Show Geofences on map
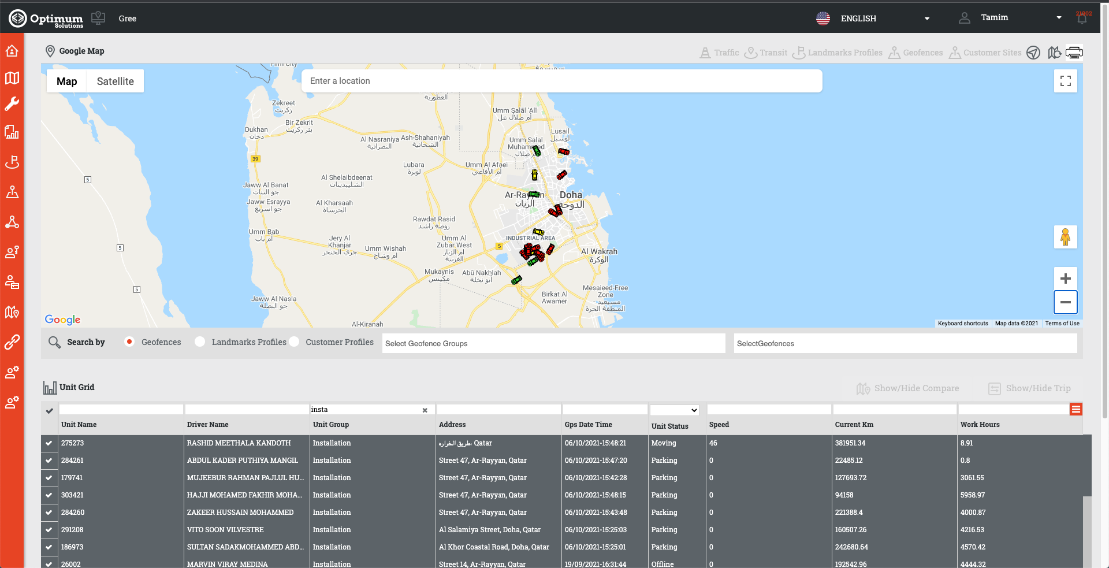Image resolution: width=1109 pixels, height=568 pixels. point(916,53)
